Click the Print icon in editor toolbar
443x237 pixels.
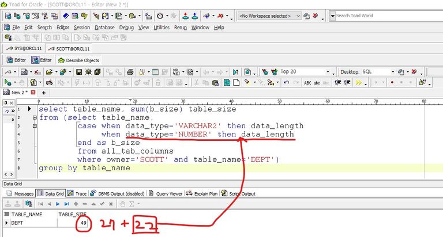[x=130, y=72]
